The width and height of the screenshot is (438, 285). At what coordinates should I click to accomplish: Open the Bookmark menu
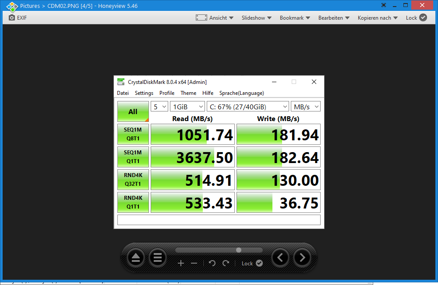point(295,18)
